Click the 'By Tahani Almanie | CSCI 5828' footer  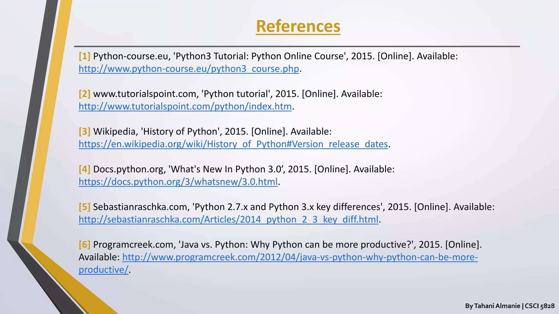point(510,306)
